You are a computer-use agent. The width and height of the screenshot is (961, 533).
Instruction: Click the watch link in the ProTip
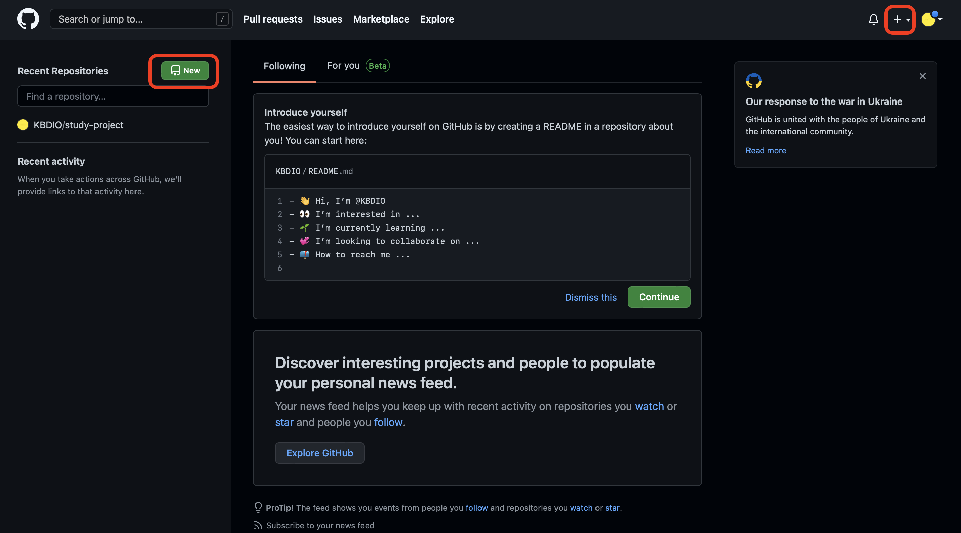tap(581, 508)
